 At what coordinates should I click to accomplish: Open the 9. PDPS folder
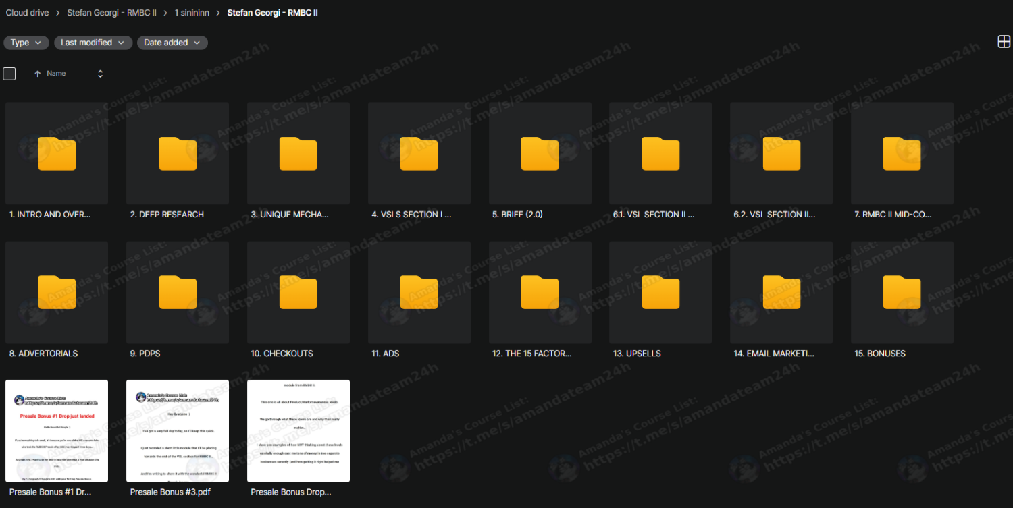click(178, 293)
